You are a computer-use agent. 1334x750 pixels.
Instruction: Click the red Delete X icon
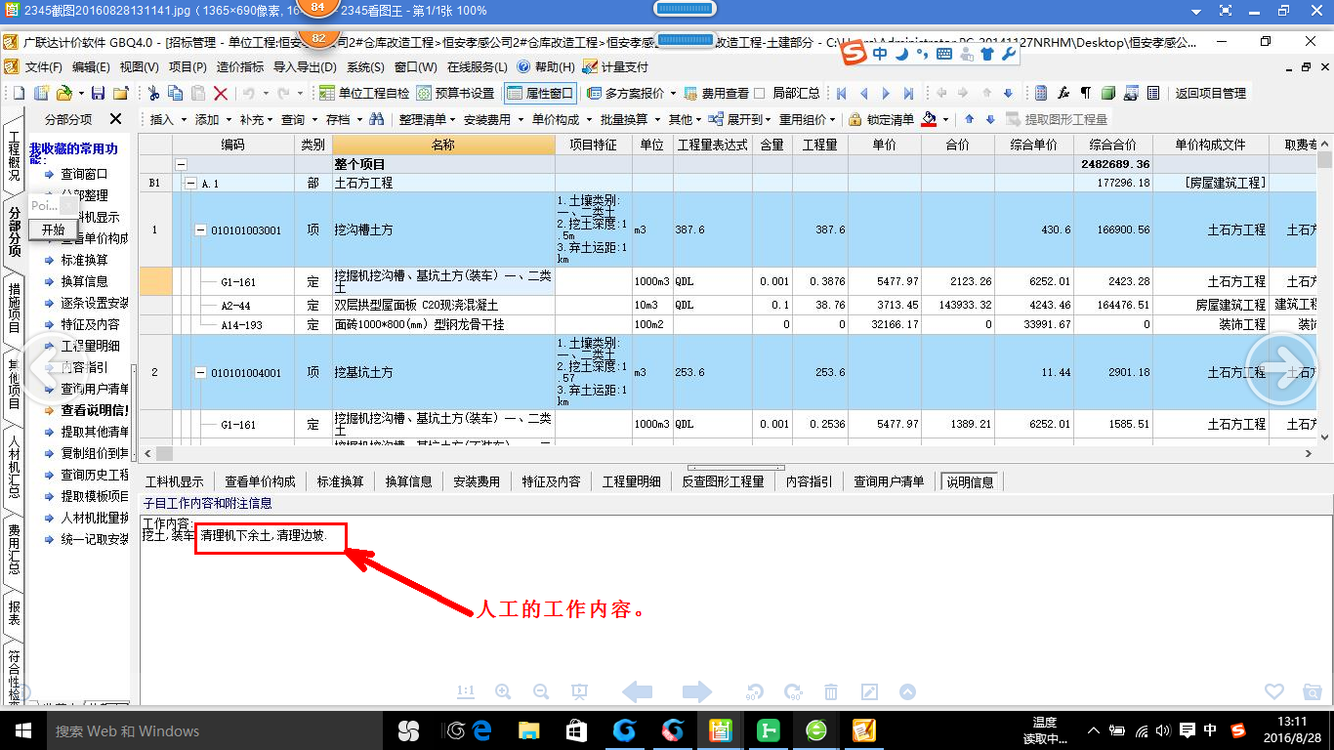pyautogui.click(x=221, y=93)
